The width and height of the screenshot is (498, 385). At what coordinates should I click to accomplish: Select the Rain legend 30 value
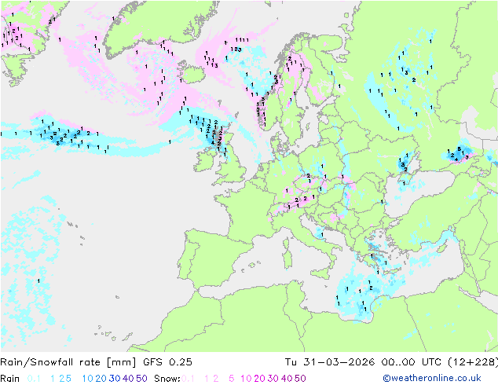pyautogui.click(x=115, y=379)
